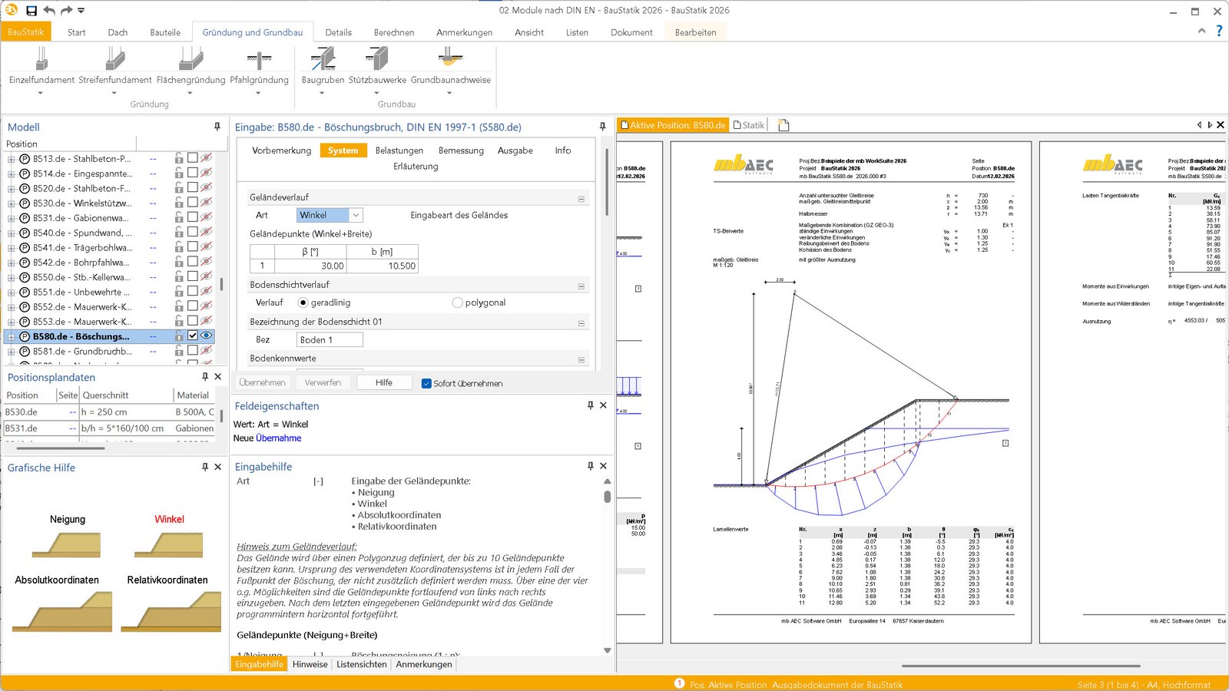The image size is (1229, 691).
Task: Open the Baugruben tool icon
Action: [x=323, y=60]
